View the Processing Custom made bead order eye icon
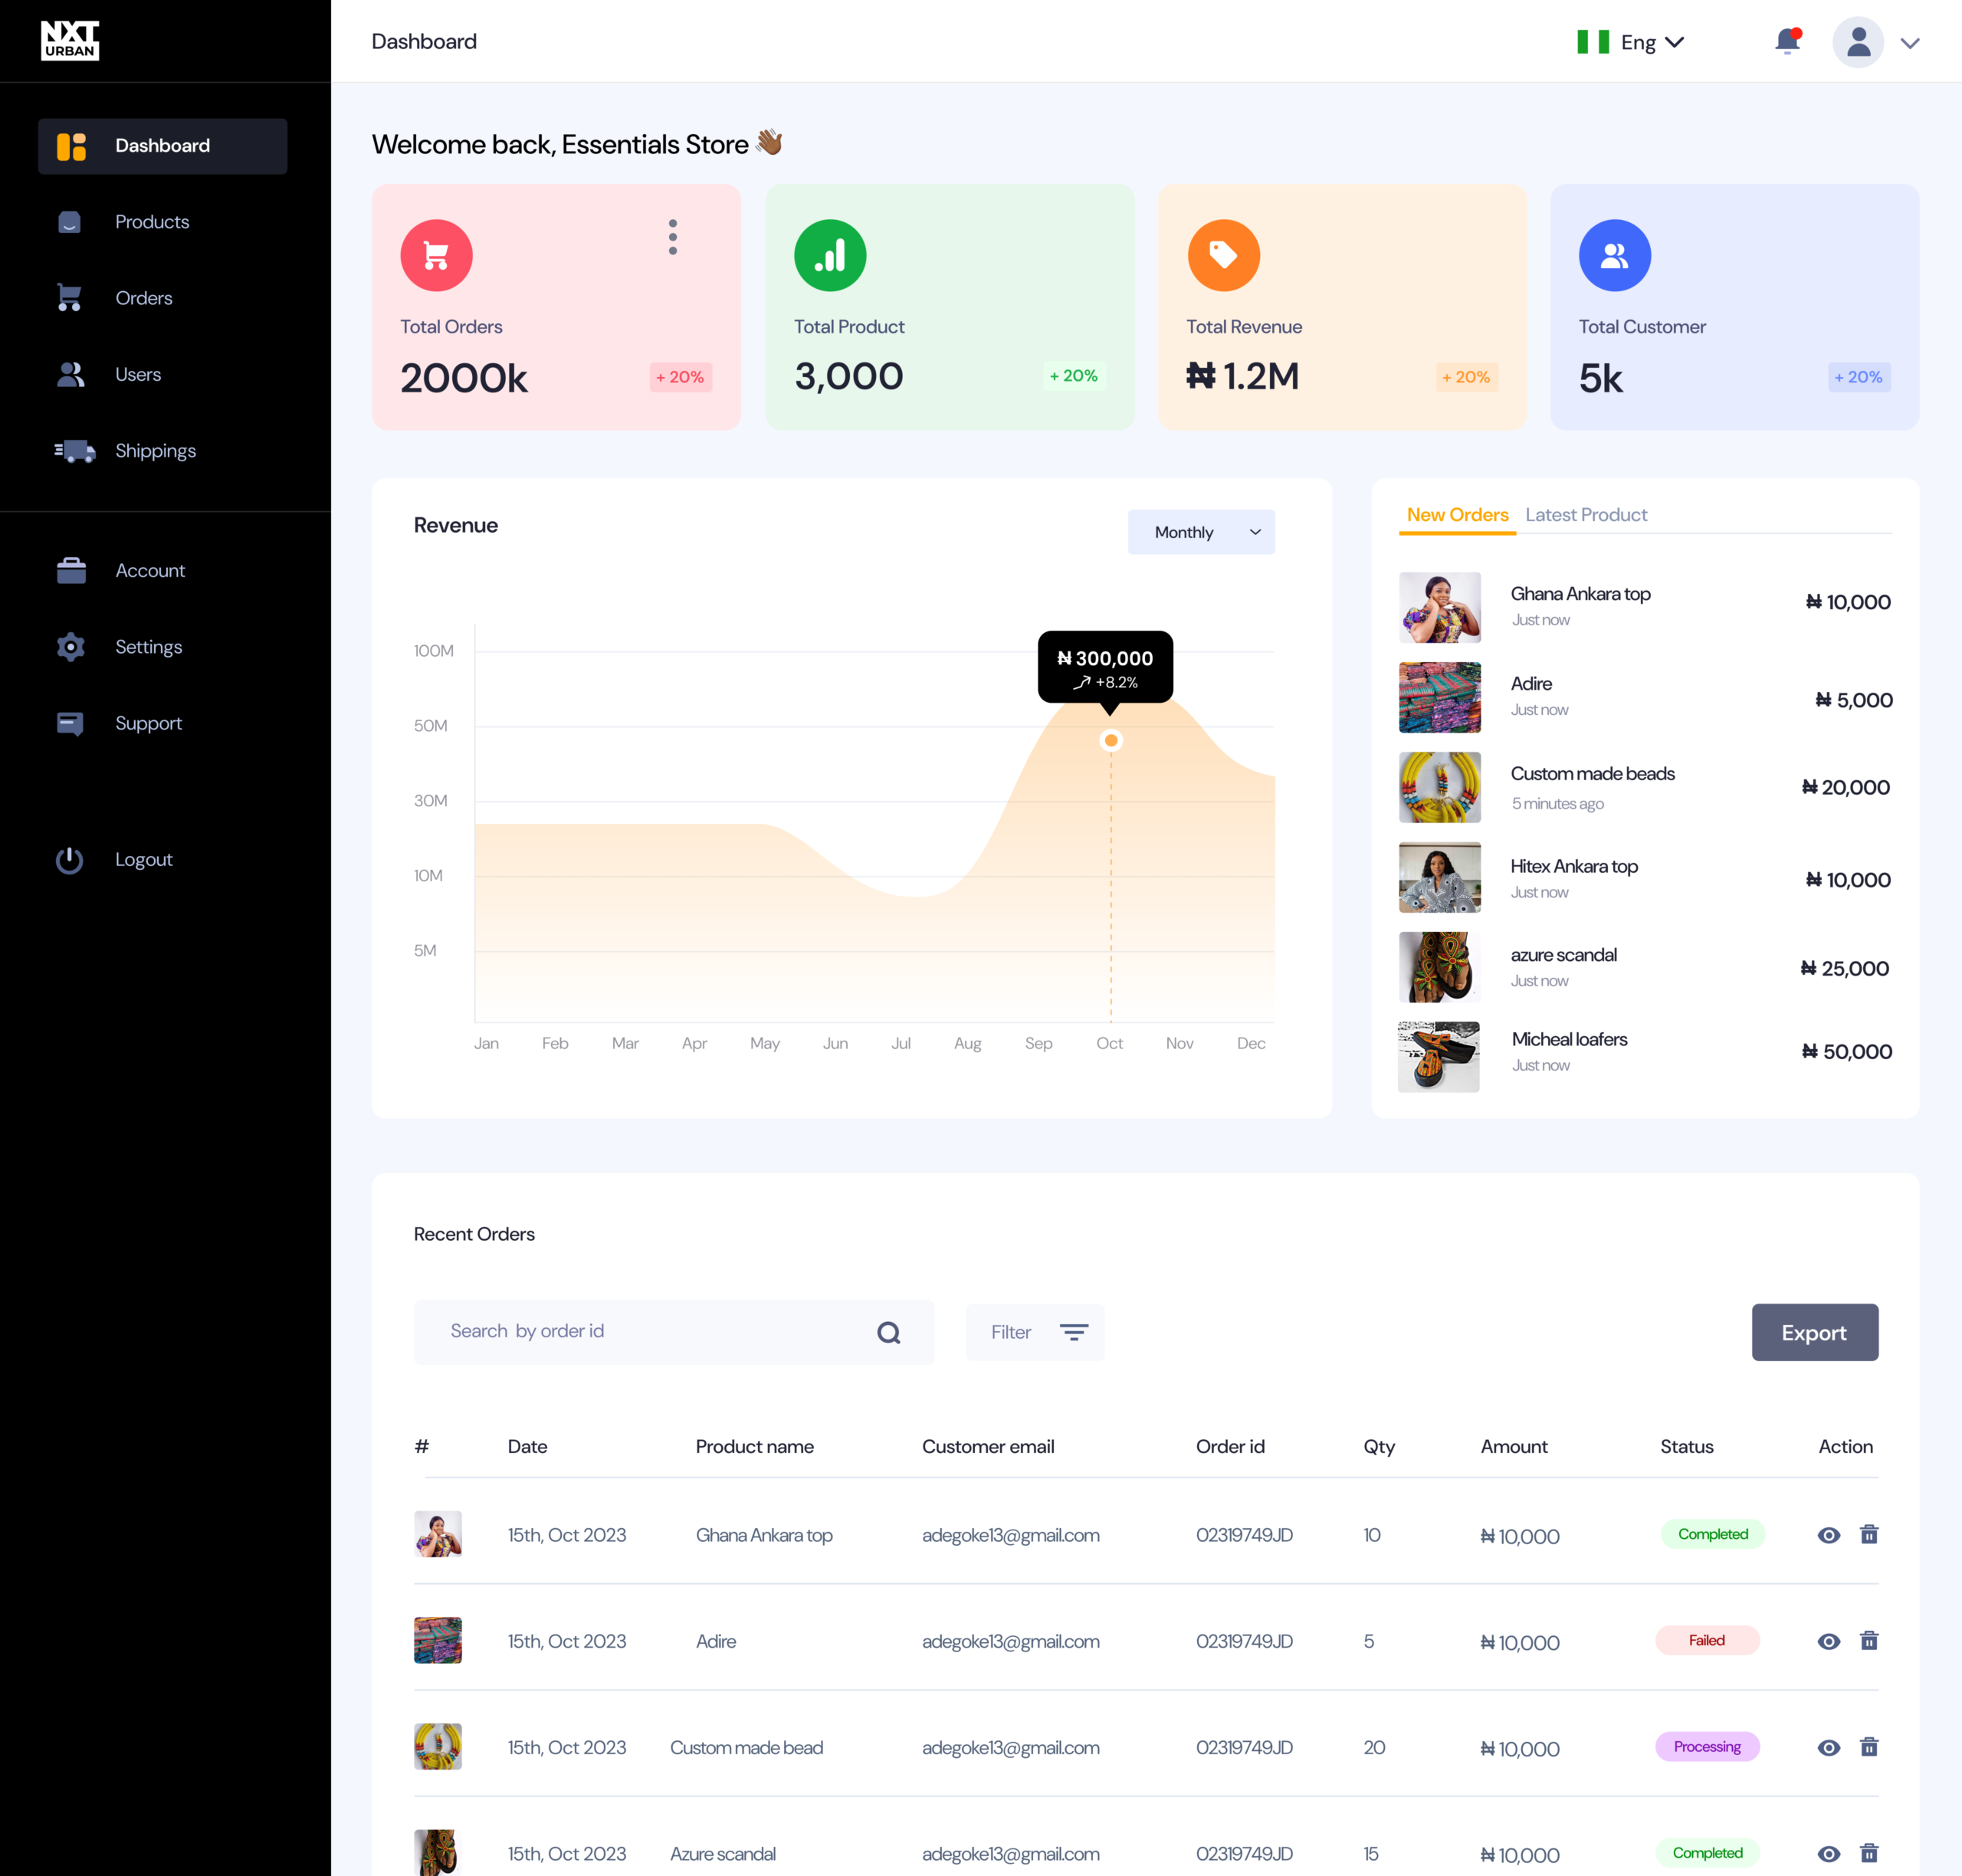Image resolution: width=1962 pixels, height=1876 pixels. point(1828,1747)
